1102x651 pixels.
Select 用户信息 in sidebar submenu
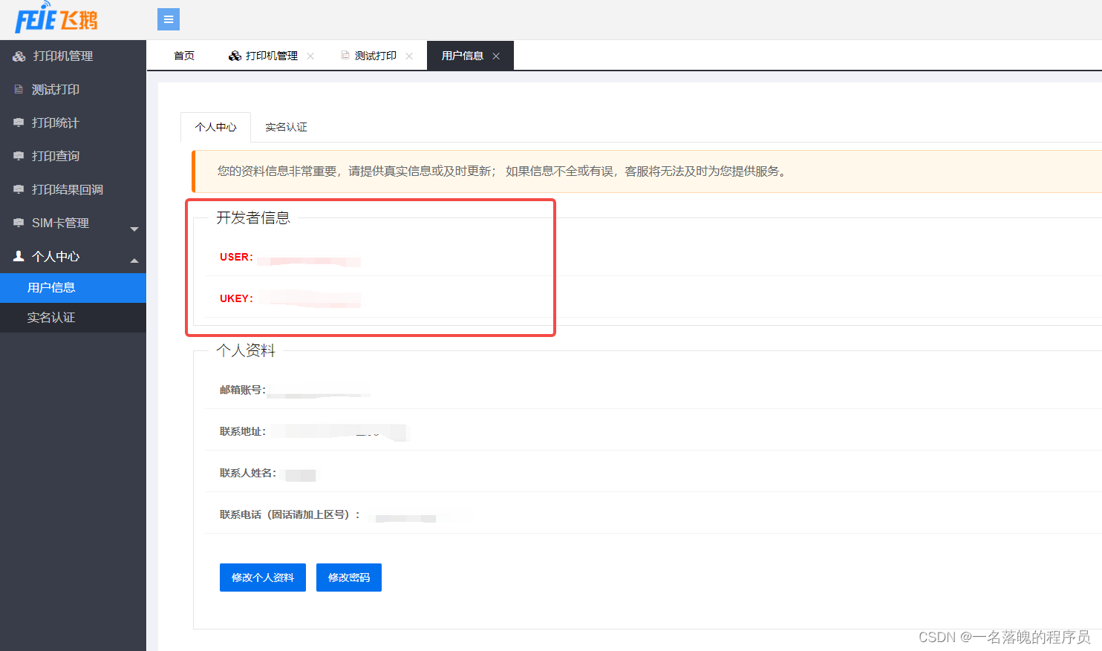click(x=73, y=288)
